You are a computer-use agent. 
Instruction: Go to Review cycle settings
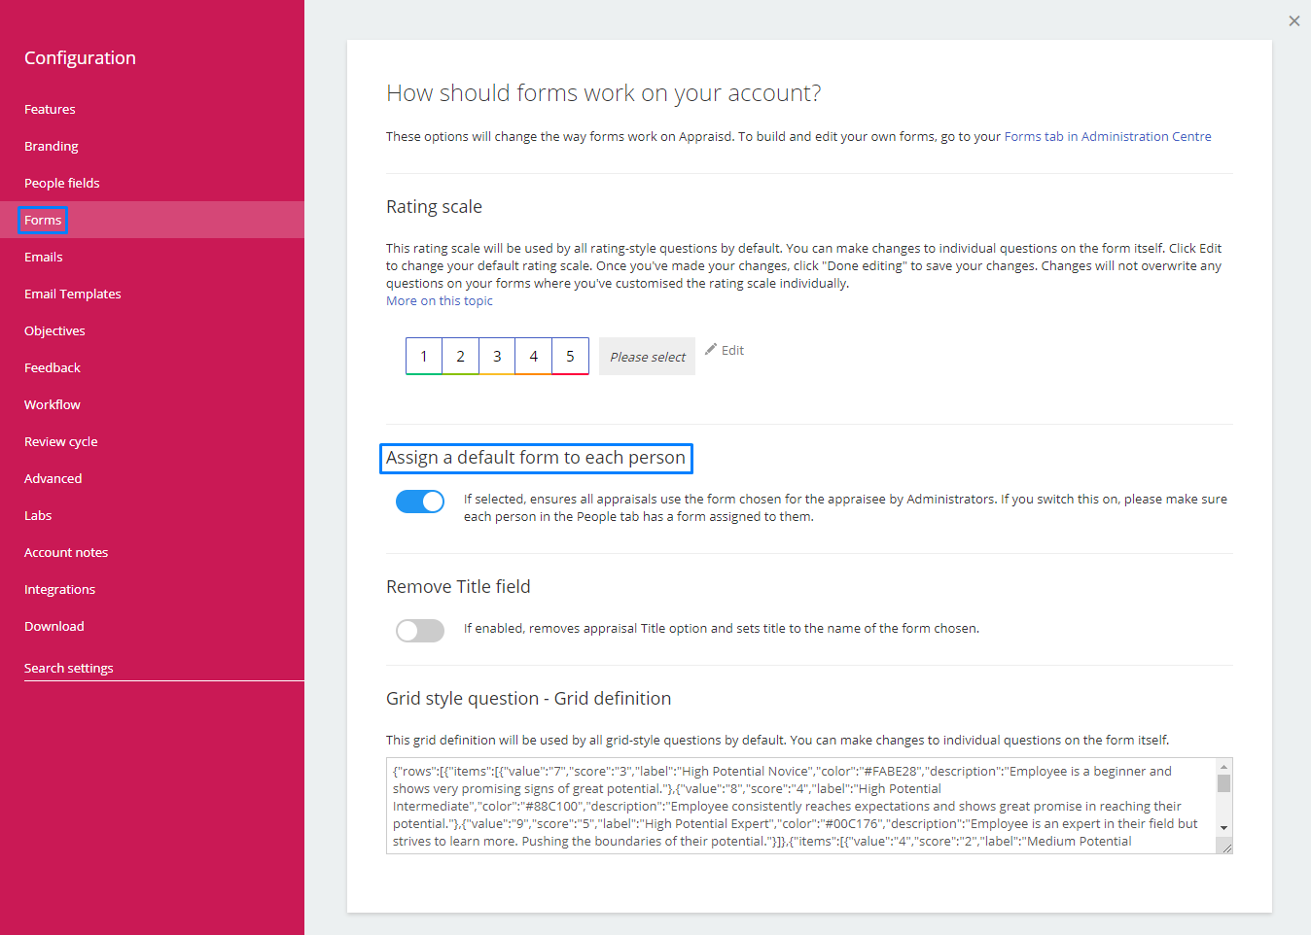click(61, 441)
